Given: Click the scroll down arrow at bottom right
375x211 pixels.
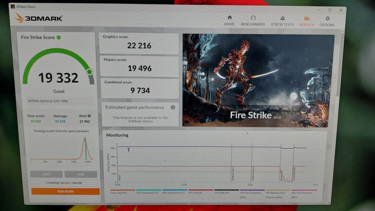Looking at the screenshot, I should pyautogui.click(x=329, y=203).
